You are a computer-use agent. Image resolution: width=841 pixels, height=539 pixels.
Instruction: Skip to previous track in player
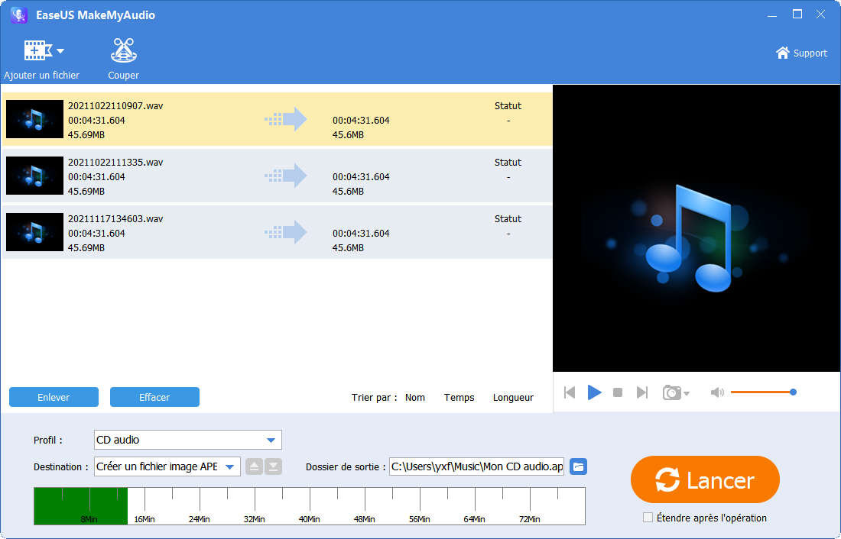pos(570,392)
